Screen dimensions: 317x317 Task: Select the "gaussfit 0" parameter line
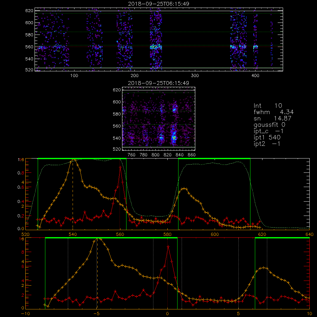269,125
